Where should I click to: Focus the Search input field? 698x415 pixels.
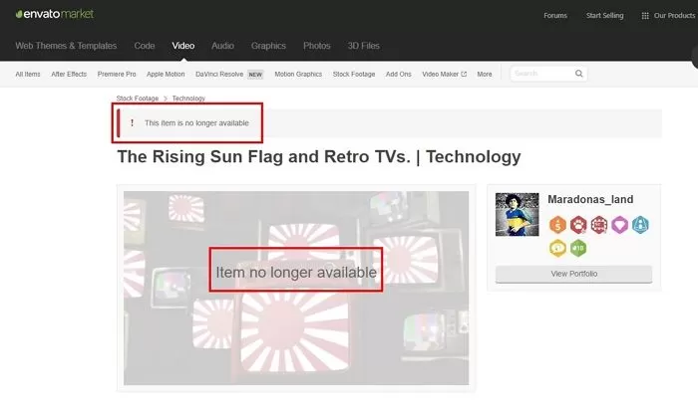(x=541, y=74)
